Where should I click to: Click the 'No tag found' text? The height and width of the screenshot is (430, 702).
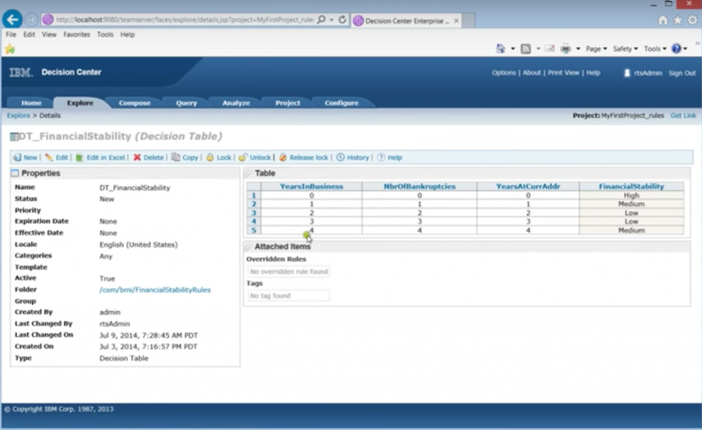point(270,296)
